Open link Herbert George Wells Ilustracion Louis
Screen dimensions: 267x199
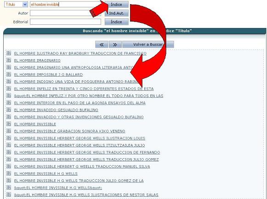pyautogui.click(x=80, y=138)
